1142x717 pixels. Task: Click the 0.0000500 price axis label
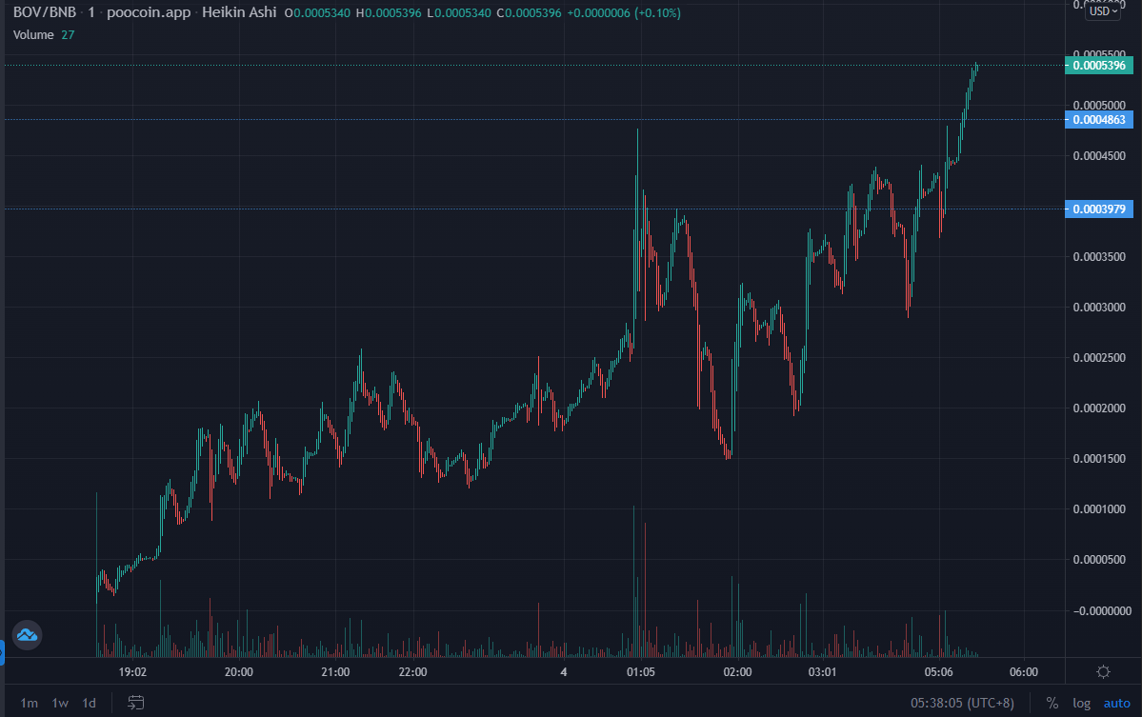click(1099, 560)
